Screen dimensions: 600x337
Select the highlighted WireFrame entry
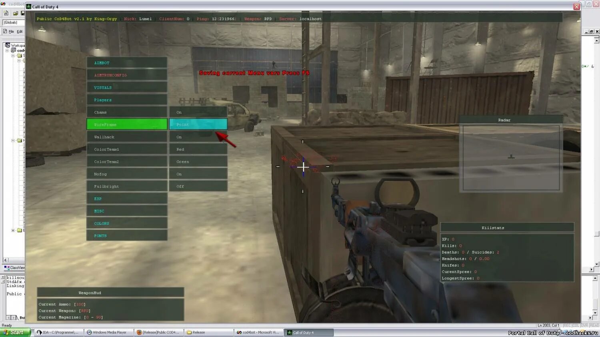point(127,124)
